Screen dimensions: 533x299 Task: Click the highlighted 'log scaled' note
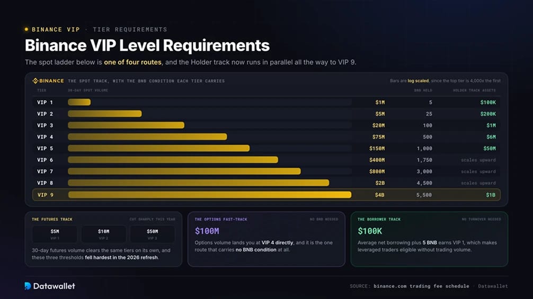(418, 81)
